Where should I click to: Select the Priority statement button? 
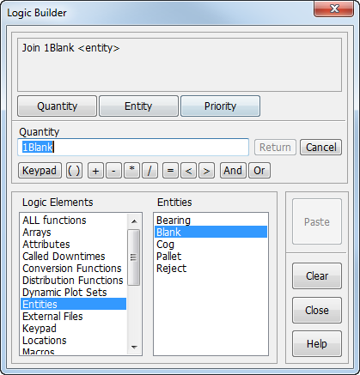click(220, 106)
